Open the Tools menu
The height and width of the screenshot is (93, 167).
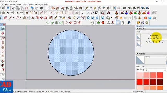[x=24, y=4]
